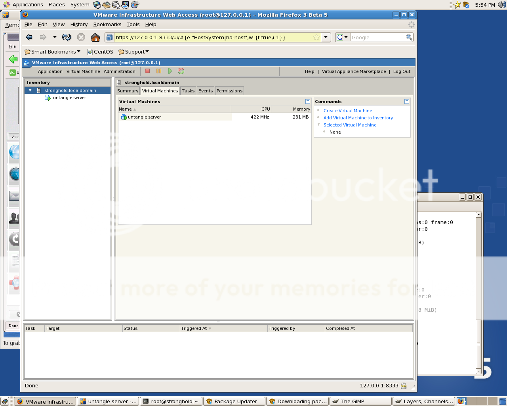Open the Bookmarks menu
This screenshot has width=507, height=406.
point(107,25)
